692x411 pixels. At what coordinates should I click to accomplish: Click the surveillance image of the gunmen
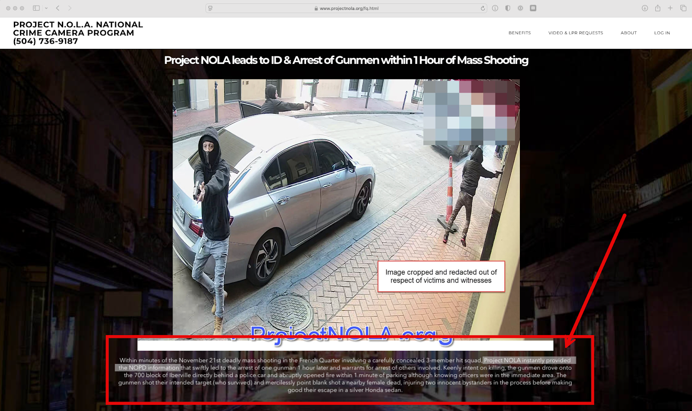point(346,207)
